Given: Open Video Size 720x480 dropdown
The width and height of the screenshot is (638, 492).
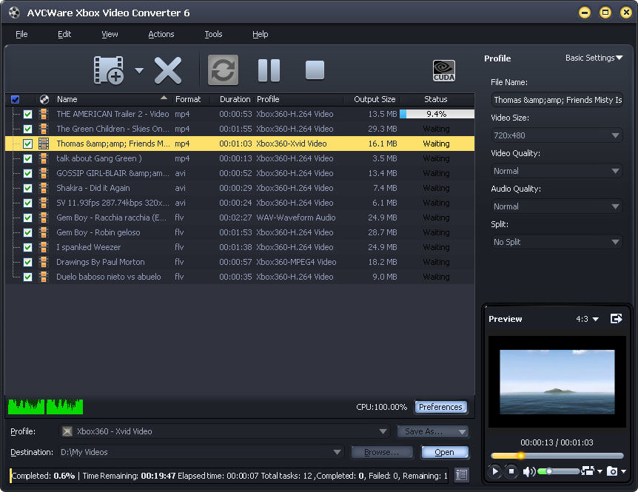Looking at the screenshot, I should 557,135.
